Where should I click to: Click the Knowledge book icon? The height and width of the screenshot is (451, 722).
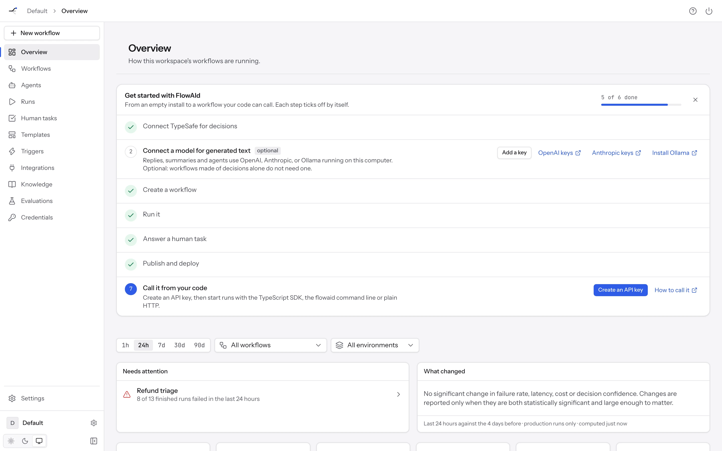[12, 184]
